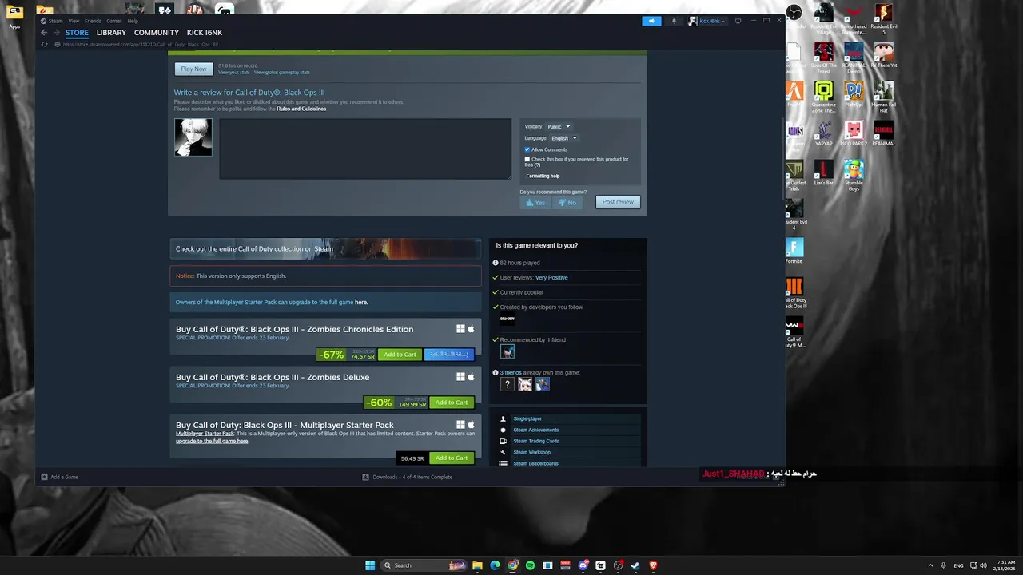1023x575 pixels.
Task: Open the Liar's Bar desktop shortcut
Action: [x=824, y=172]
